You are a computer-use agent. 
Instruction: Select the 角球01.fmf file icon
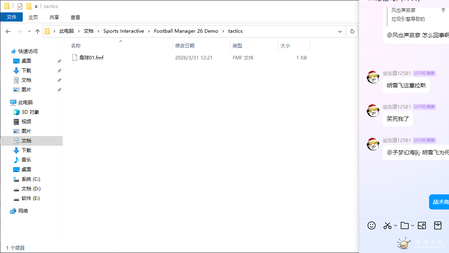click(75, 57)
